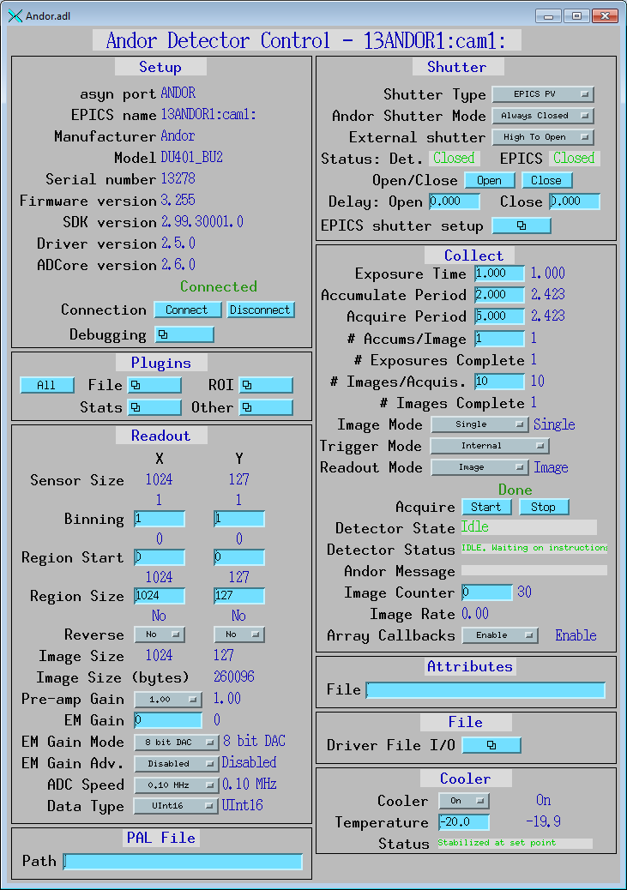This screenshot has height=890, width=627.
Task: Click the shutter Open delay field
Action: pos(455,201)
